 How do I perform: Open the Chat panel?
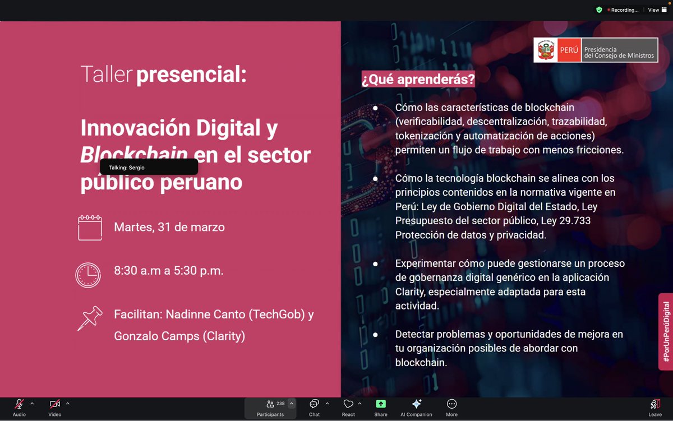(314, 408)
